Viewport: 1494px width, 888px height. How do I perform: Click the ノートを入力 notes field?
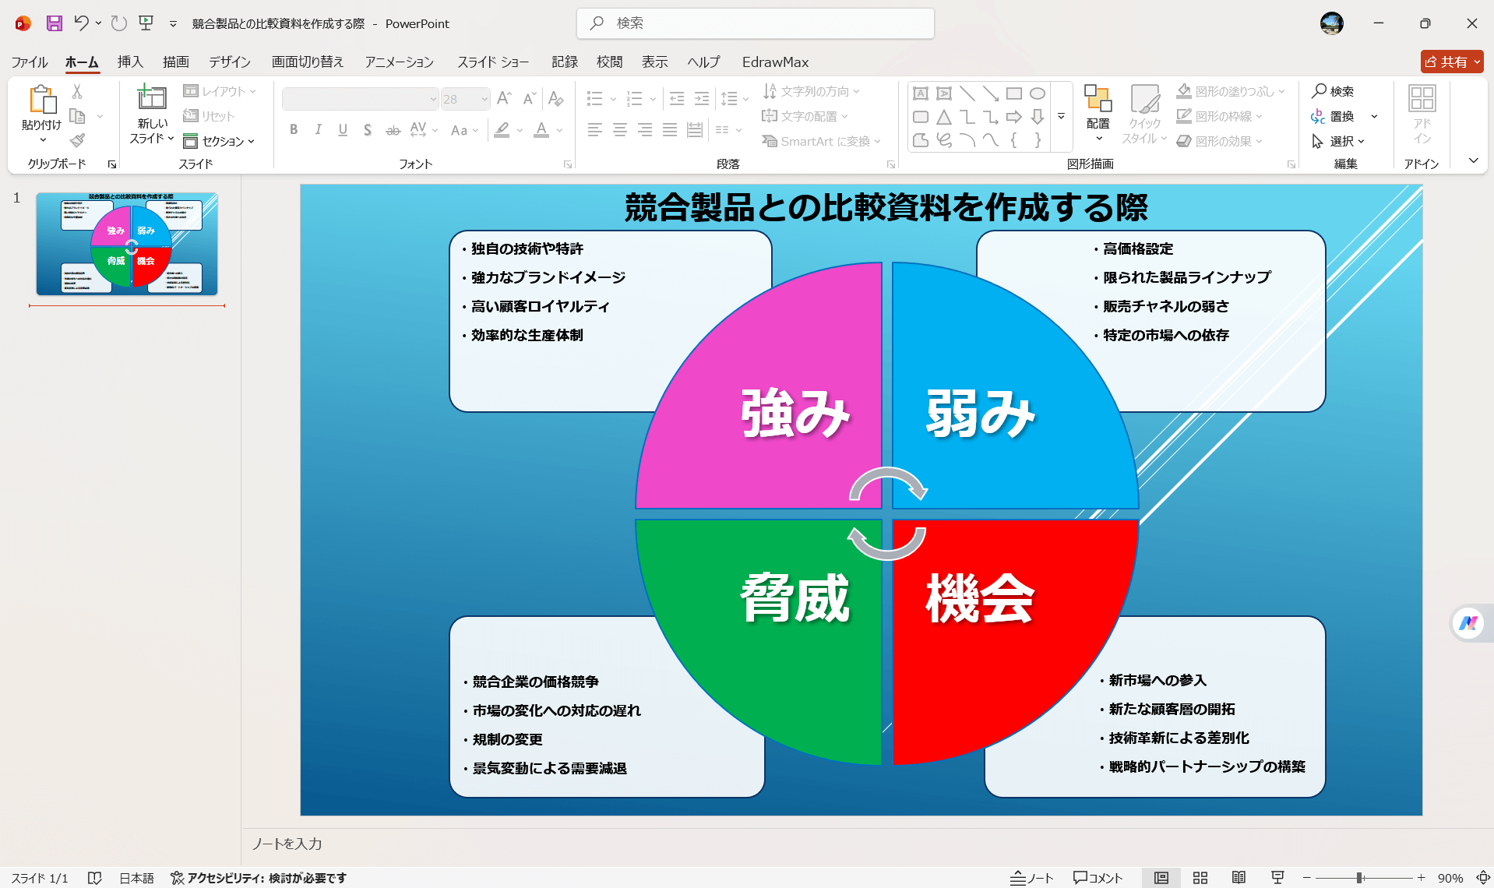click(287, 844)
